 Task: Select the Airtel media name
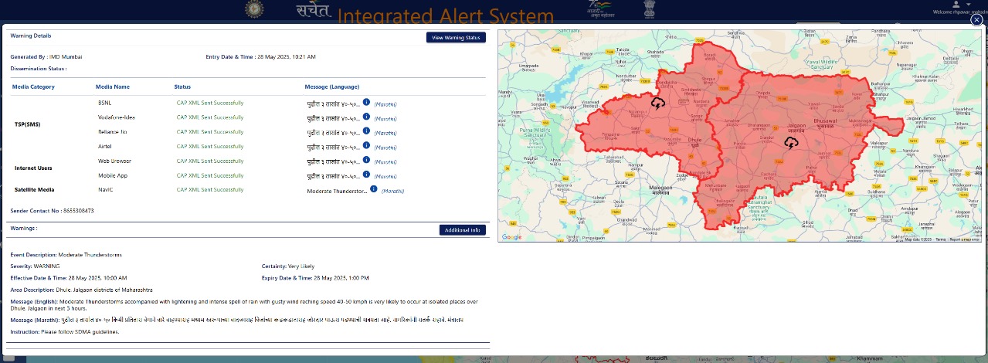[x=106, y=146]
